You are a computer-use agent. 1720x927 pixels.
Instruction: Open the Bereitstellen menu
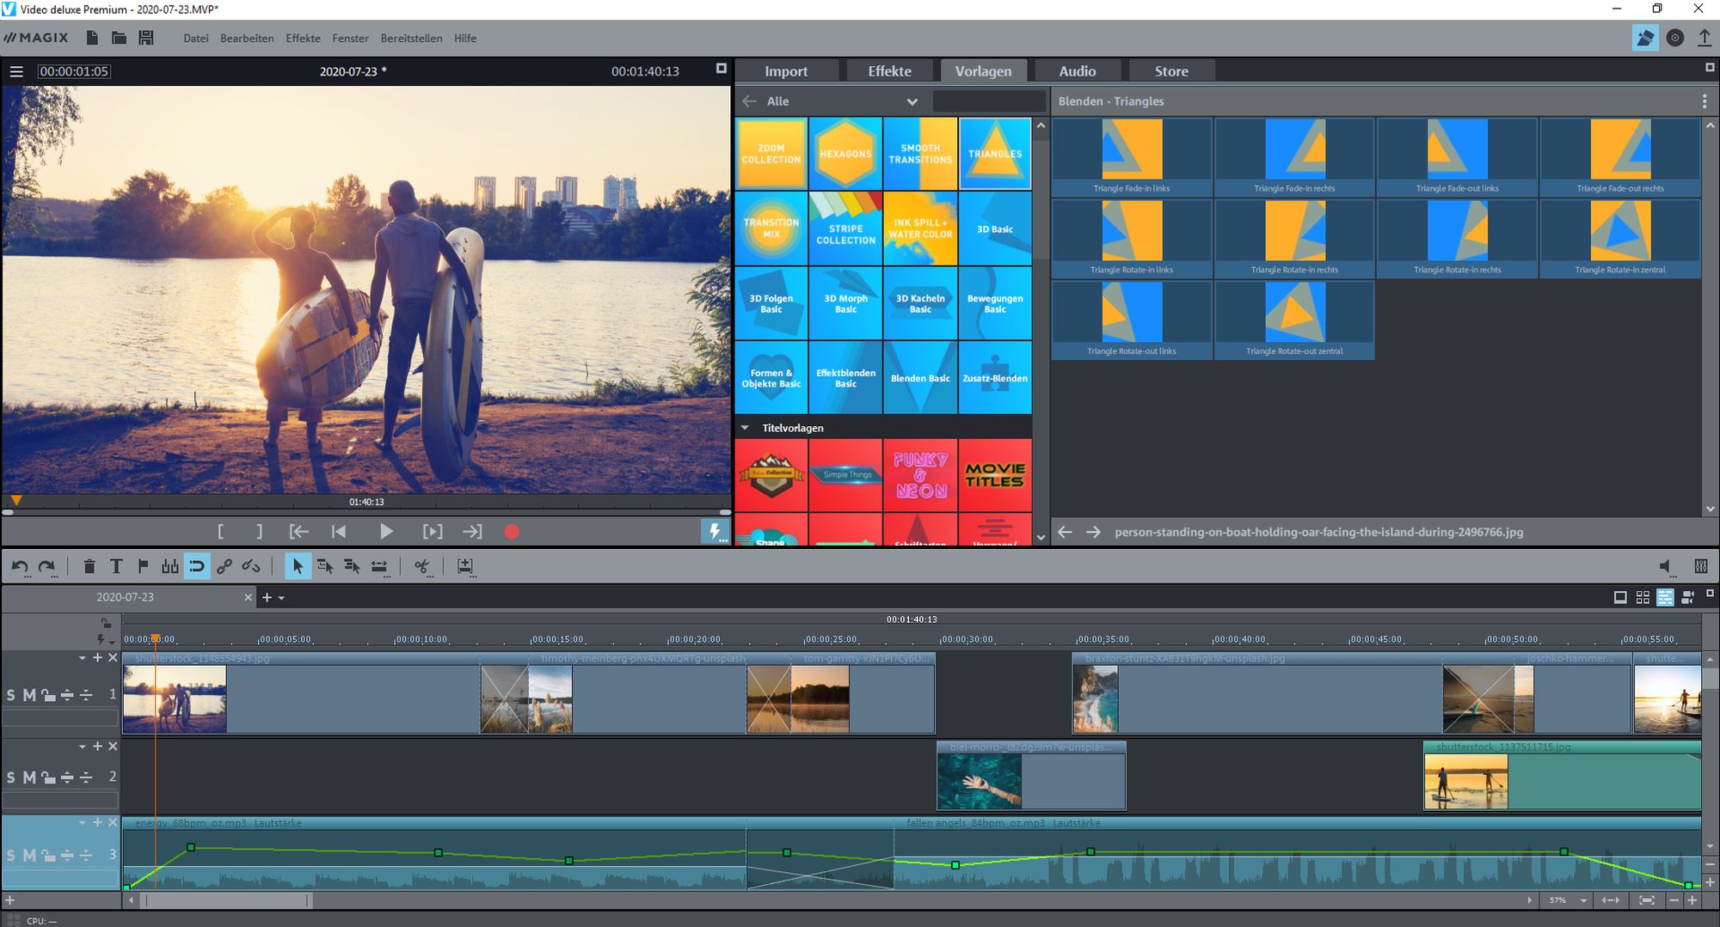coord(411,38)
